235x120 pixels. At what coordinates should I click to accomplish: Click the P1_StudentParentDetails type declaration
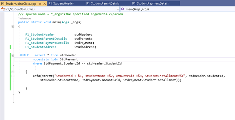(x=46, y=39)
